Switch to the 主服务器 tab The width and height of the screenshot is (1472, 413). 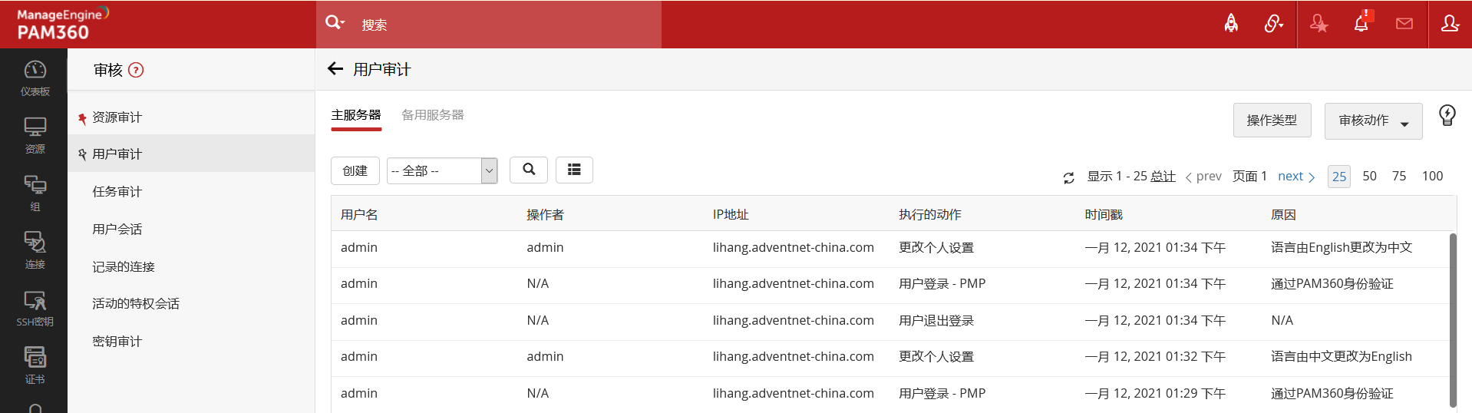(356, 115)
